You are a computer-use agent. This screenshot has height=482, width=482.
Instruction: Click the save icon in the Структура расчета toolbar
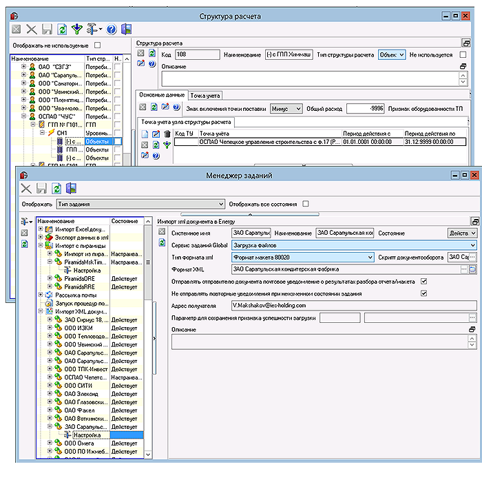point(47,29)
